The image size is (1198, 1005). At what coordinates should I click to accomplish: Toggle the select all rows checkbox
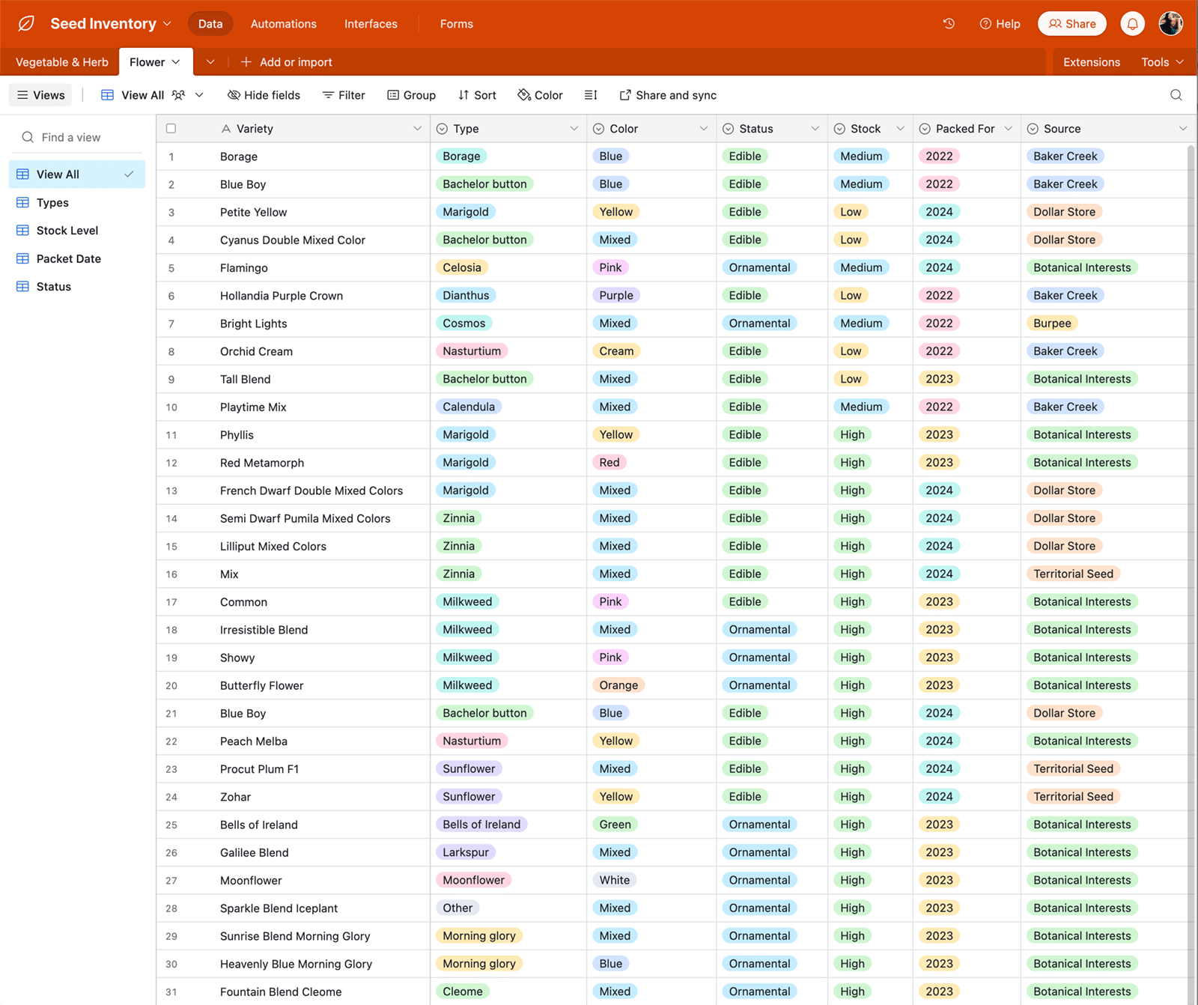pyautogui.click(x=171, y=129)
